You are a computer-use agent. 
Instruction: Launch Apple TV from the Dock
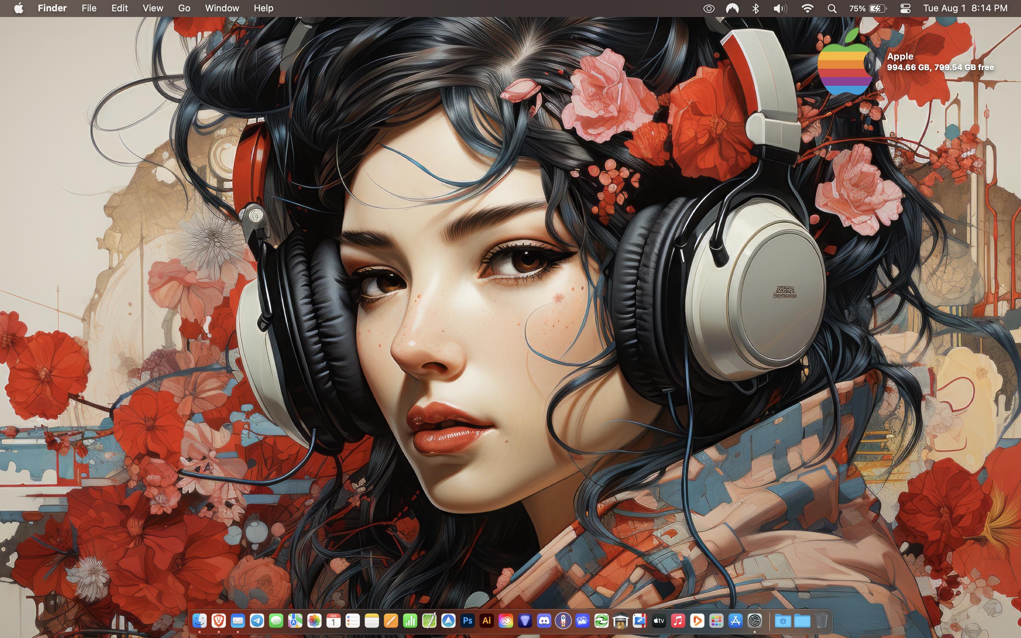[x=659, y=621]
